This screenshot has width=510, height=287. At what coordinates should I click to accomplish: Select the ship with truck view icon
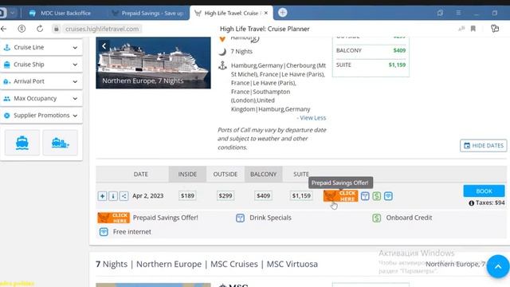pos(61,143)
